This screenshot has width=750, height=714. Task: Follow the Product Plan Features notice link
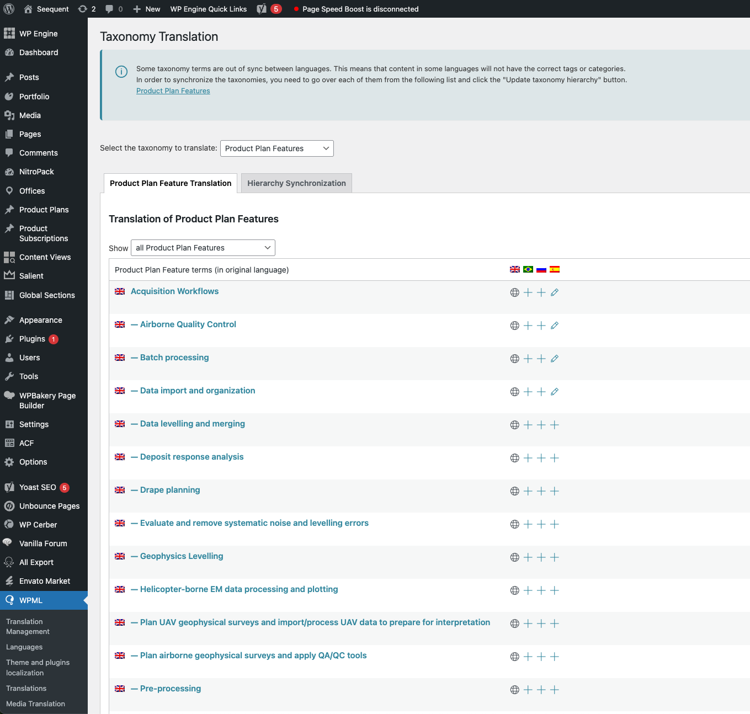coord(173,91)
